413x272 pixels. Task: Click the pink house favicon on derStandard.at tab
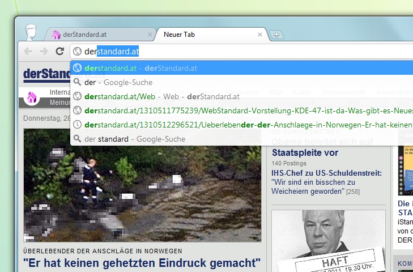pos(56,35)
